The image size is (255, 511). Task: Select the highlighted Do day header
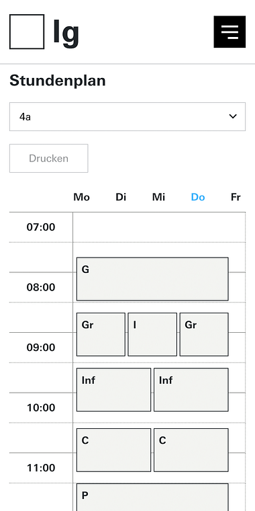(198, 197)
